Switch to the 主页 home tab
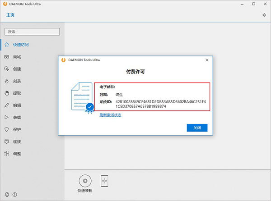The image size is (271, 201). pos(10,15)
